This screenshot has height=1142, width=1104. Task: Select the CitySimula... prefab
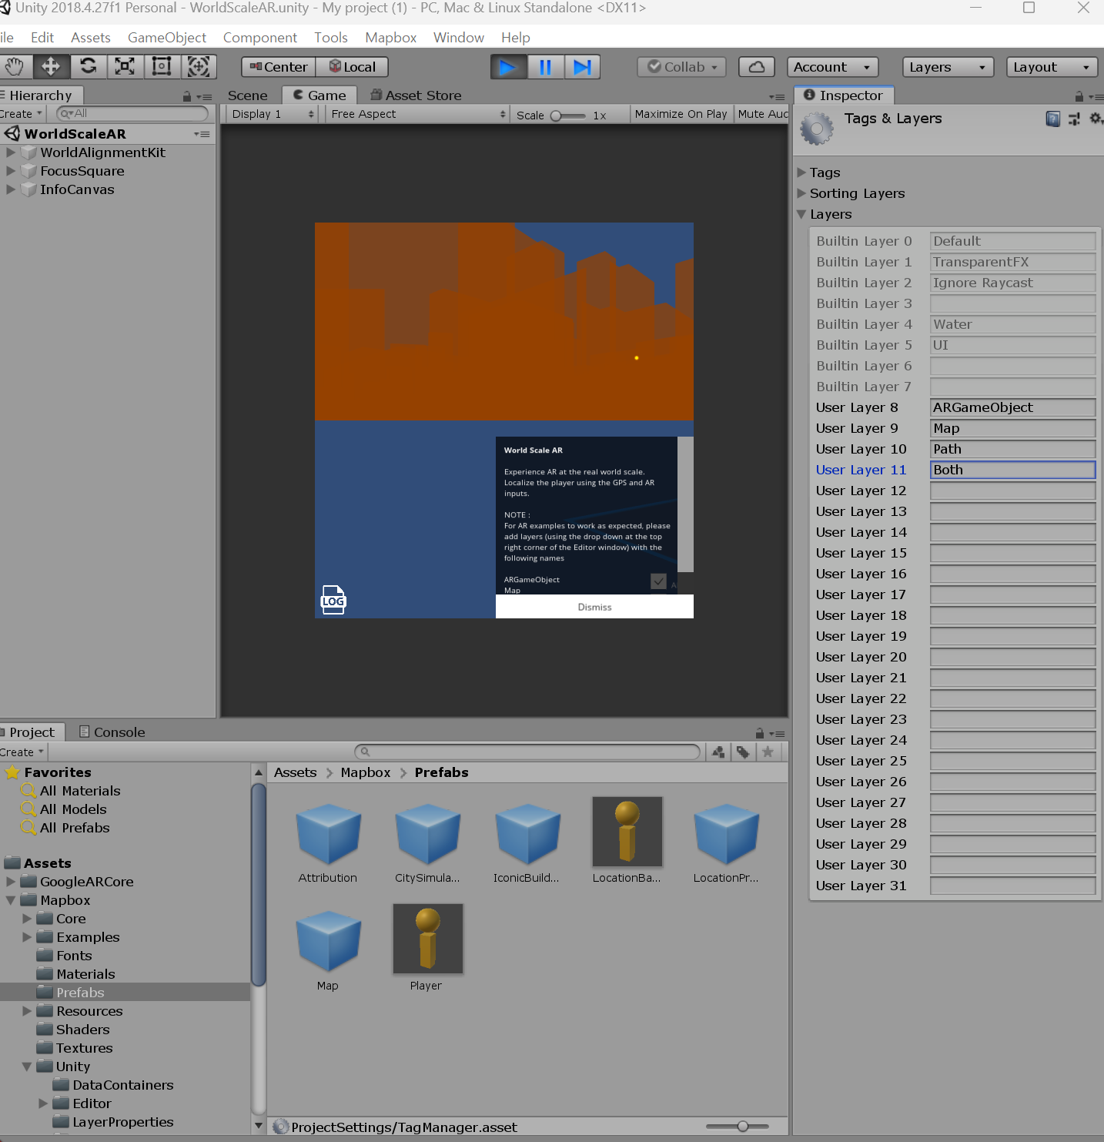[x=427, y=842]
